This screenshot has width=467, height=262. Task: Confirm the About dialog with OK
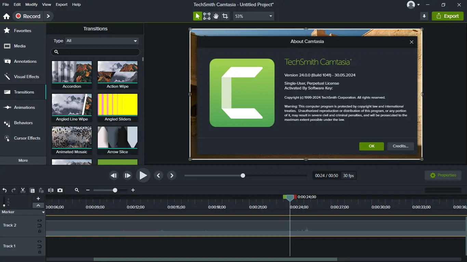(x=372, y=146)
